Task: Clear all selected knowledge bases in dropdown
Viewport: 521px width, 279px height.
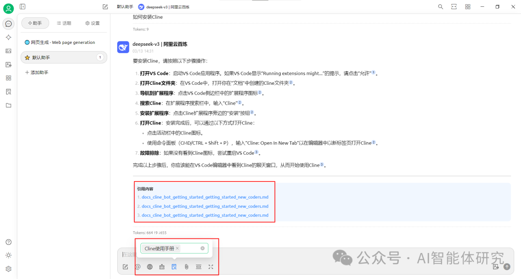Action: [202, 248]
